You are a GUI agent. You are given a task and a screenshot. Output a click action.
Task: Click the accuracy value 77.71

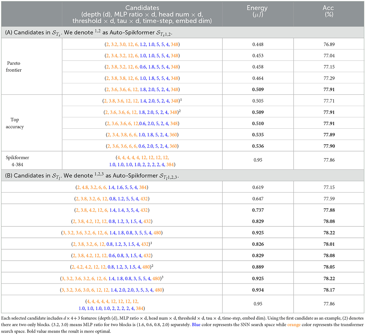coord(329,101)
